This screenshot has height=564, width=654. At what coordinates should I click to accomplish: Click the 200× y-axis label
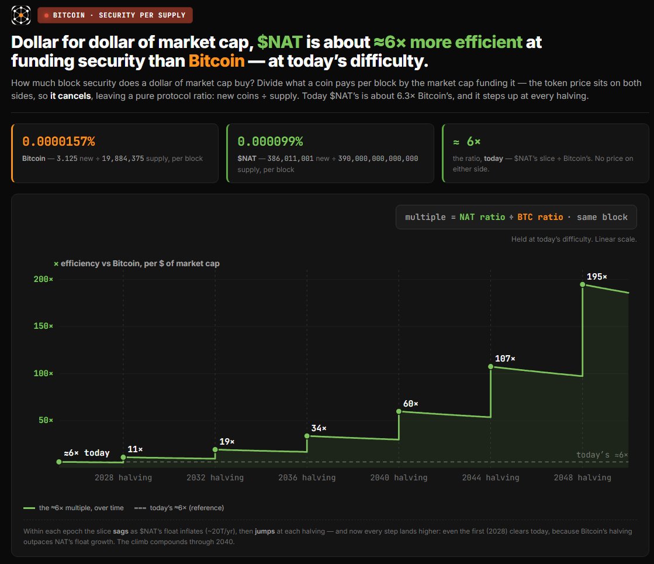tap(43, 279)
